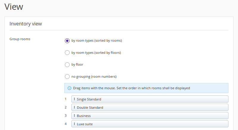This screenshot has height=130, width=238.
Task: Click the 'View' page title
Action: coord(14,6)
